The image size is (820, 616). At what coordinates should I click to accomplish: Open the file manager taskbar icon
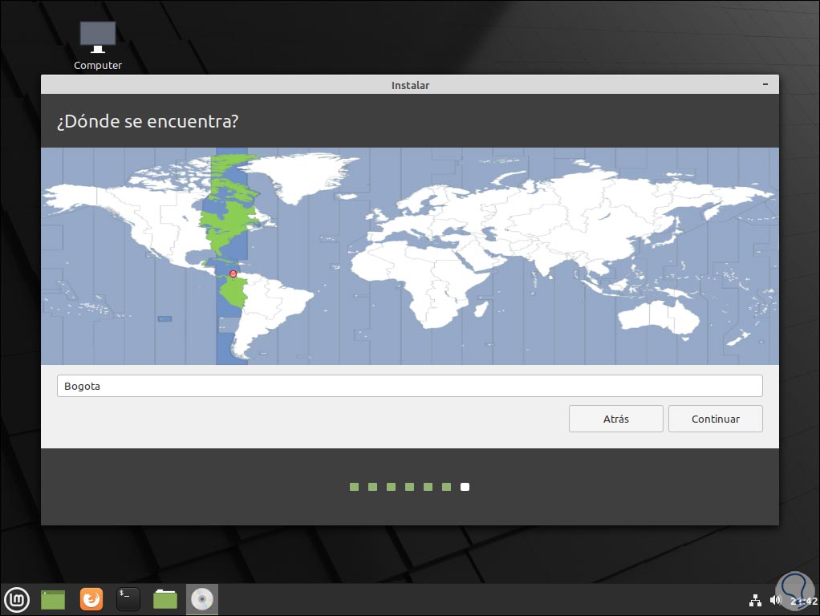click(x=164, y=599)
